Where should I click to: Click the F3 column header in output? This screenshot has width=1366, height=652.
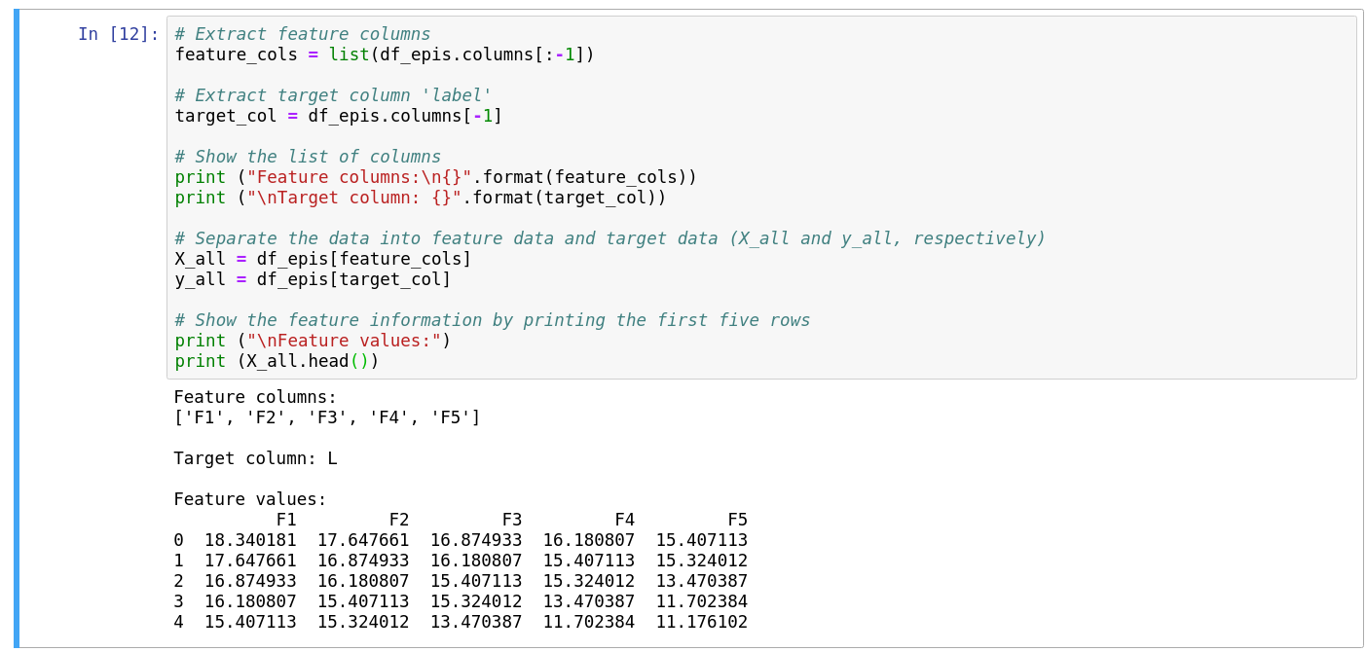pyautogui.click(x=511, y=520)
